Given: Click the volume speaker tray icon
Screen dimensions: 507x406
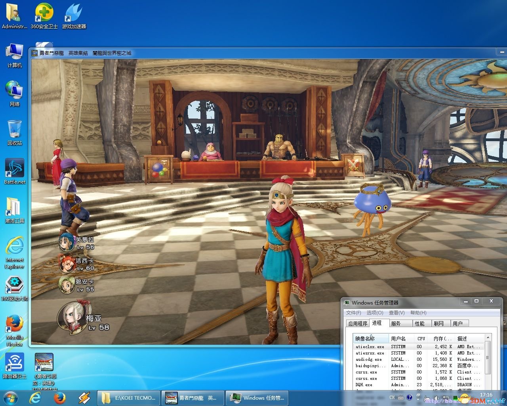Looking at the screenshot, I should coord(436,398).
